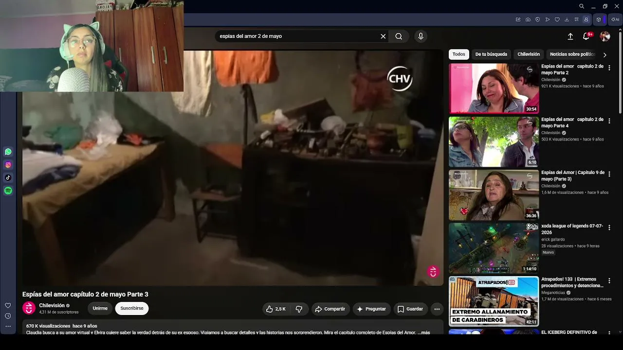The height and width of the screenshot is (350, 623).
Task: Expand the video description with ...más
Action: point(424,332)
